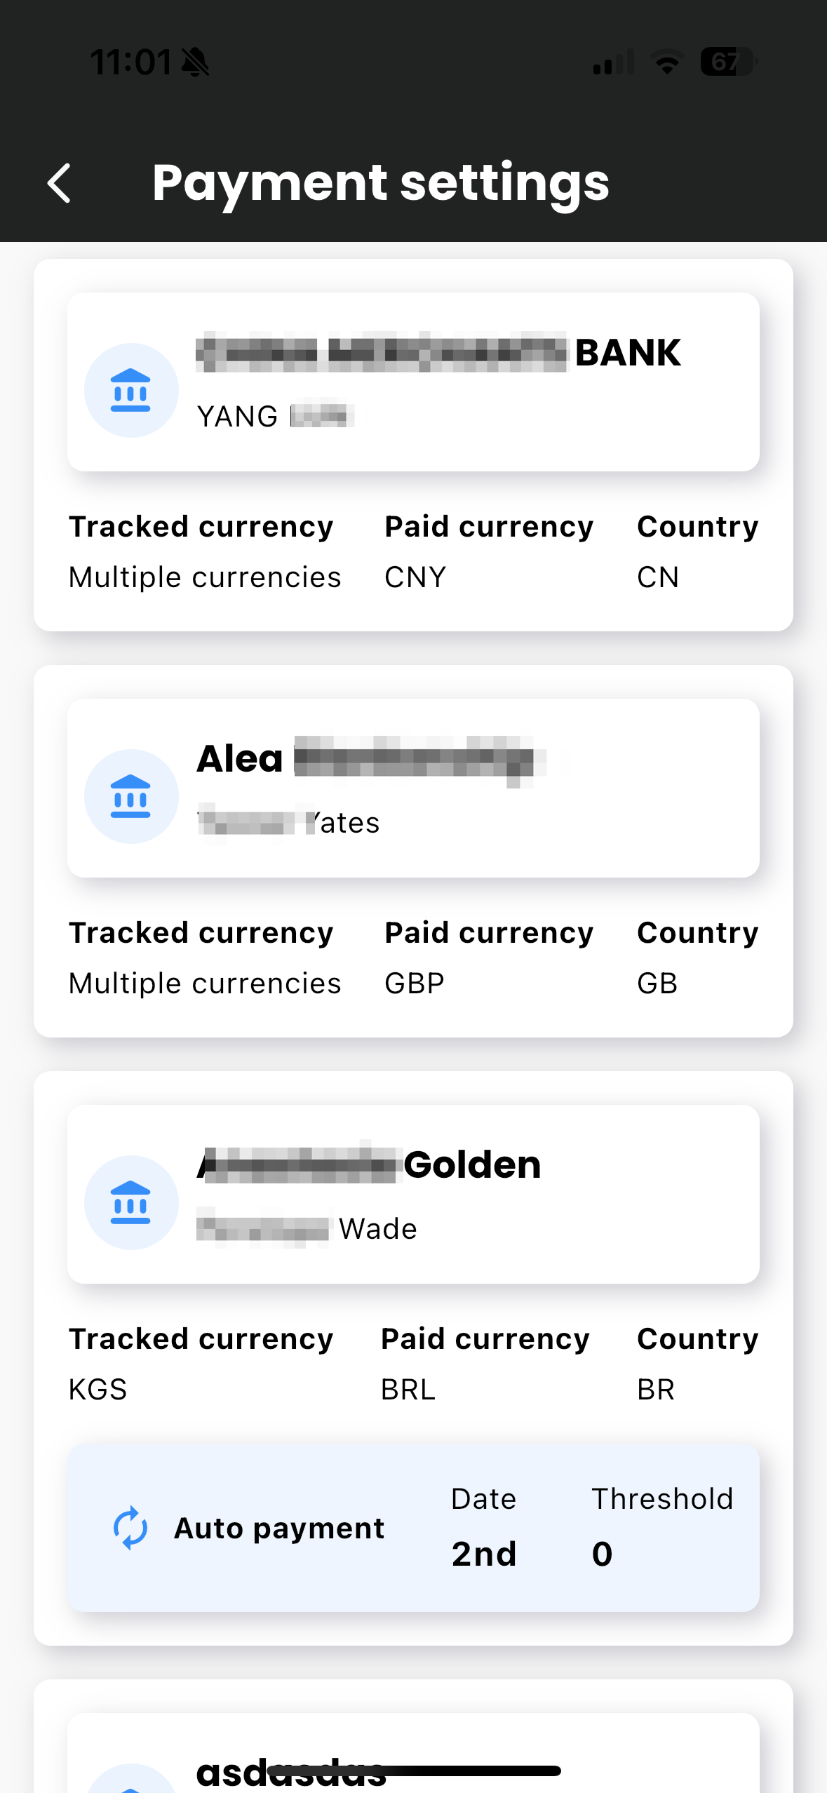Image resolution: width=827 pixels, height=1793 pixels.
Task: Tap cellular signal bars icon
Action: click(x=614, y=62)
